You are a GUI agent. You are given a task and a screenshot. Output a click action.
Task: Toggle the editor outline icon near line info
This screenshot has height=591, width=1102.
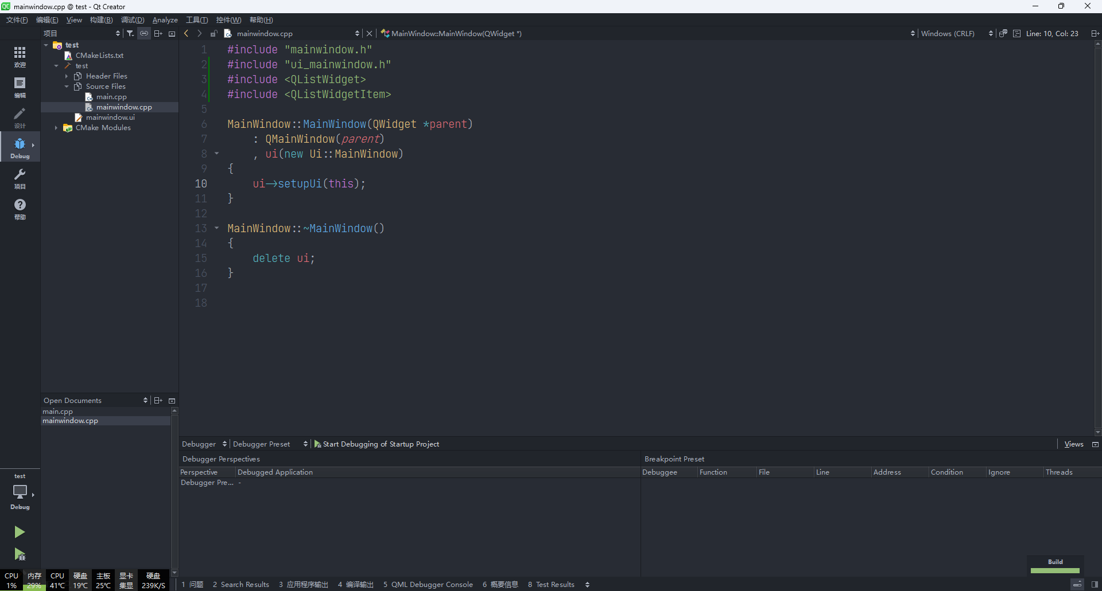coord(1017,33)
